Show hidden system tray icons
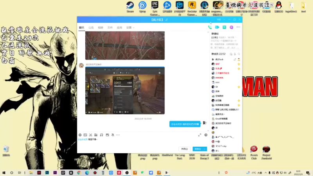The image size is (313, 176). pos(266,173)
